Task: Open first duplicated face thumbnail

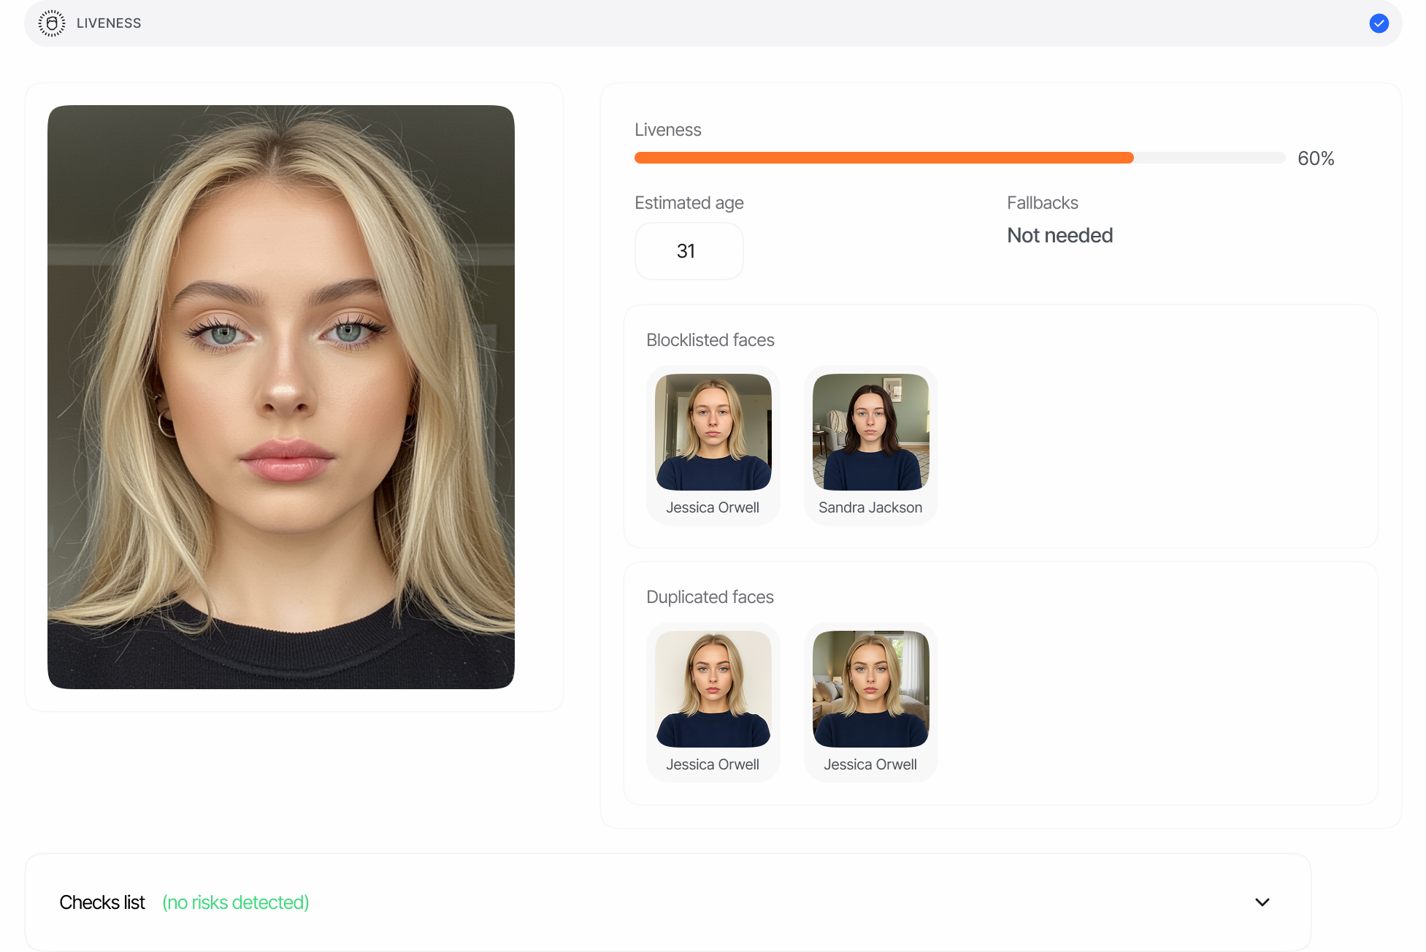Action: click(713, 689)
